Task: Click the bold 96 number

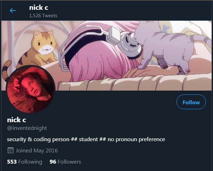Action: coord(53,162)
